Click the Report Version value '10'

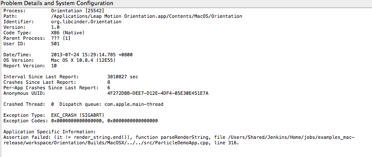point(54,66)
